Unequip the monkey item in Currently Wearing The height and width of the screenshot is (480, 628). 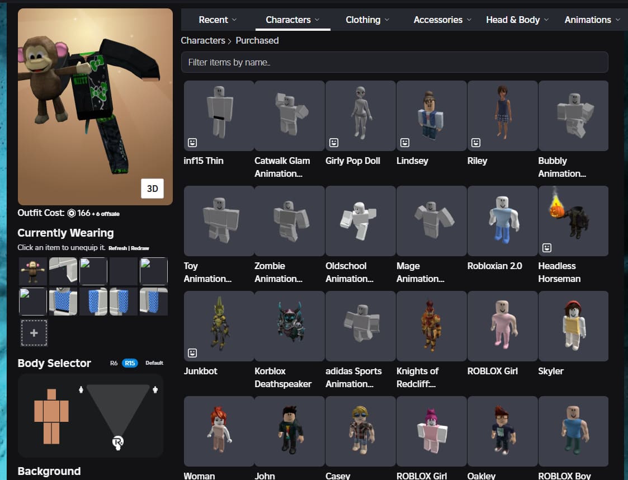[x=33, y=271]
